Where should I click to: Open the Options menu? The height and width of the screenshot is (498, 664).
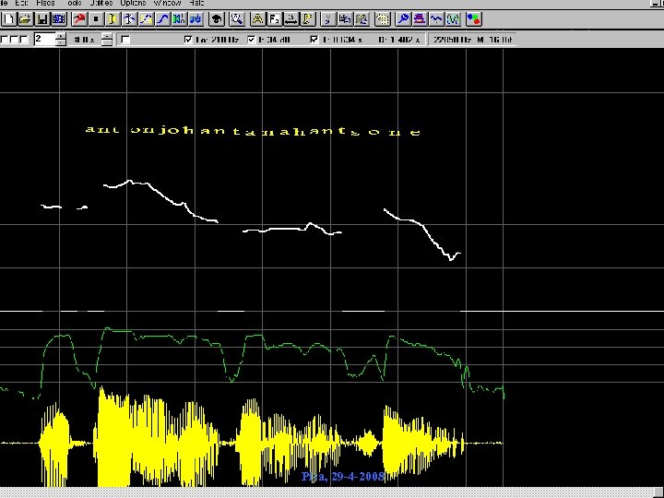point(133,3)
